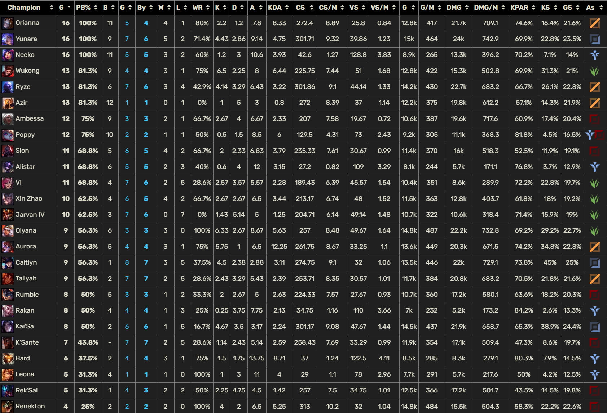Sort the table by Champion name
The height and width of the screenshot is (413, 607).
[29, 8]
